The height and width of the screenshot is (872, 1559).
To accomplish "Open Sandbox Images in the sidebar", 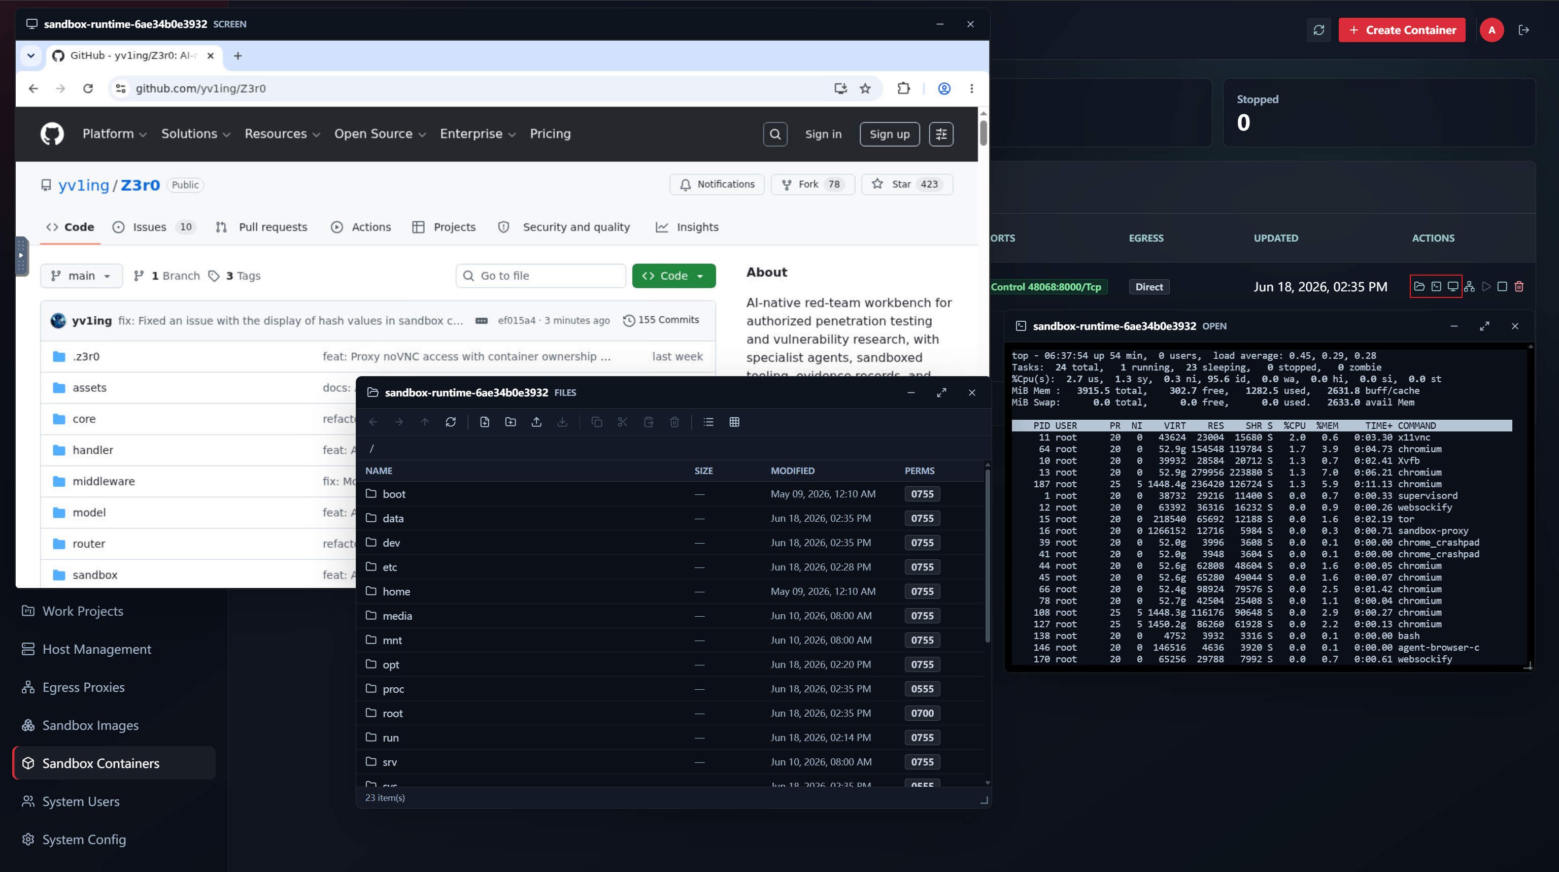I will pyautogui.click(x=114, y=725).
